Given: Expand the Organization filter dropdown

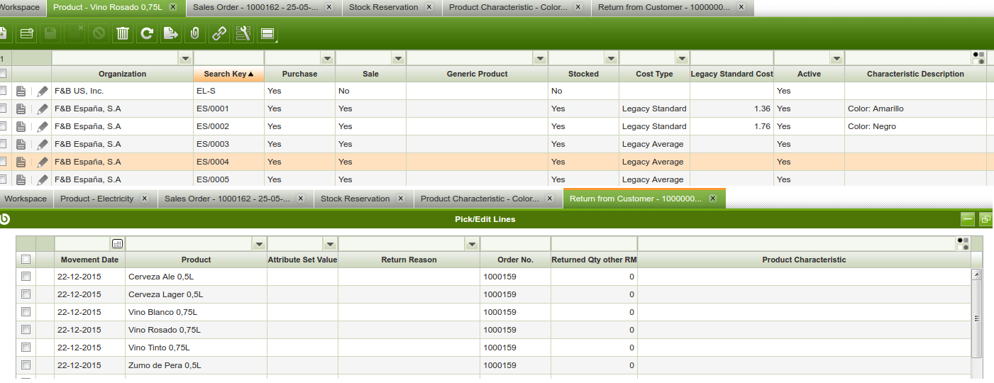Looking at the screenshot, I should pos(185,58).
